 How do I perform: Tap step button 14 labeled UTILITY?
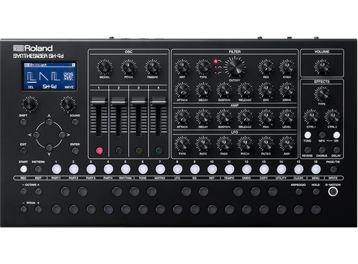(x=281, y=169)
